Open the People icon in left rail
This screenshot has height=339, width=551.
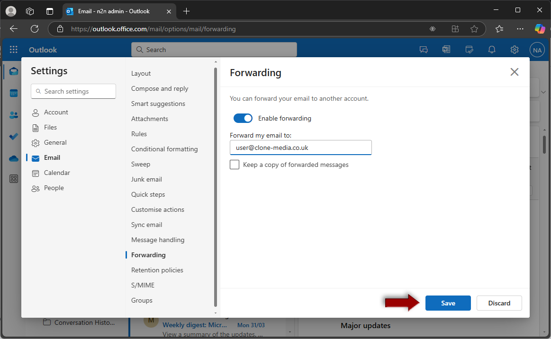pos(14,115)
